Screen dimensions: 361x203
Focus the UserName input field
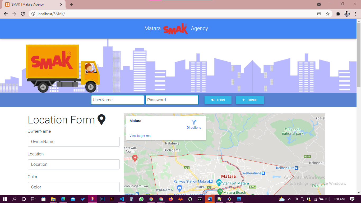118,100
